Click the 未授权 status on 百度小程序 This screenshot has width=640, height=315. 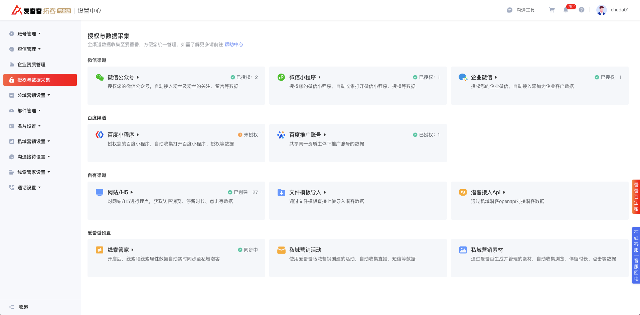[248, 135]
